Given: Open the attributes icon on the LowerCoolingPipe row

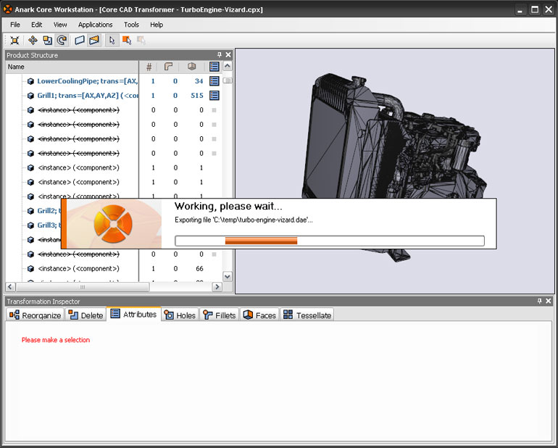Looking at the screenshot, I should point(215,81).
